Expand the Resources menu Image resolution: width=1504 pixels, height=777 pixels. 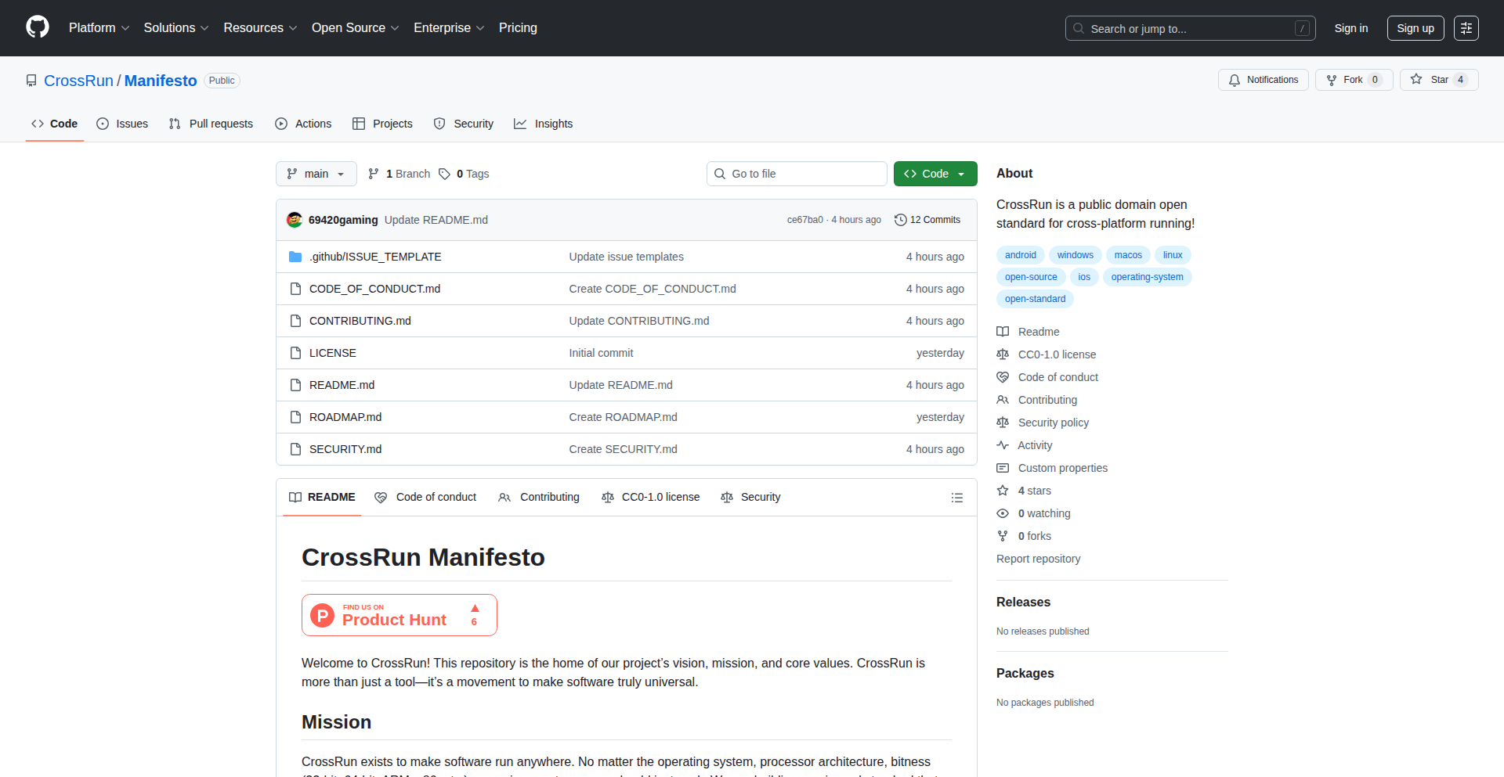click(260, 28)
